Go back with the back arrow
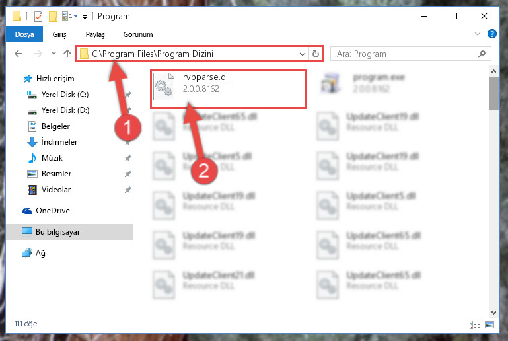This screenshot has width=508, height=341. point(18,54)
